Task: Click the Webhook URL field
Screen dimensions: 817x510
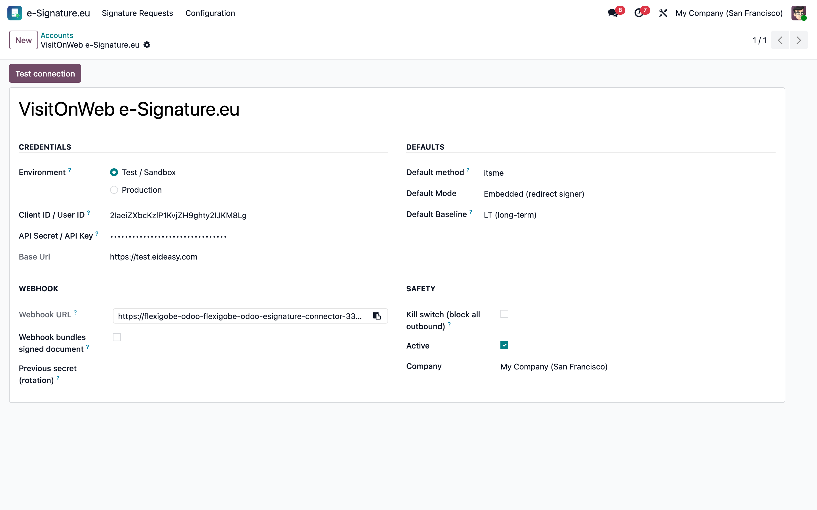Action: click(x=250, y=316)
